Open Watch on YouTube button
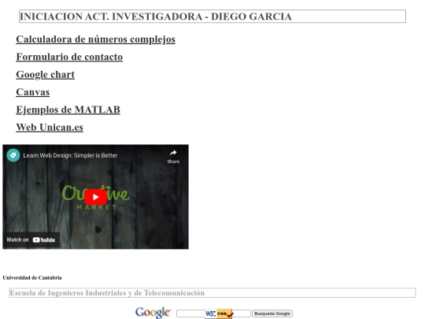Image resolution: width=425 pixels, height=319 pixels. 31,239
